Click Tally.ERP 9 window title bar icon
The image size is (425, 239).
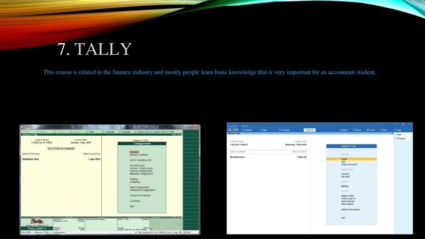(22, 127)
